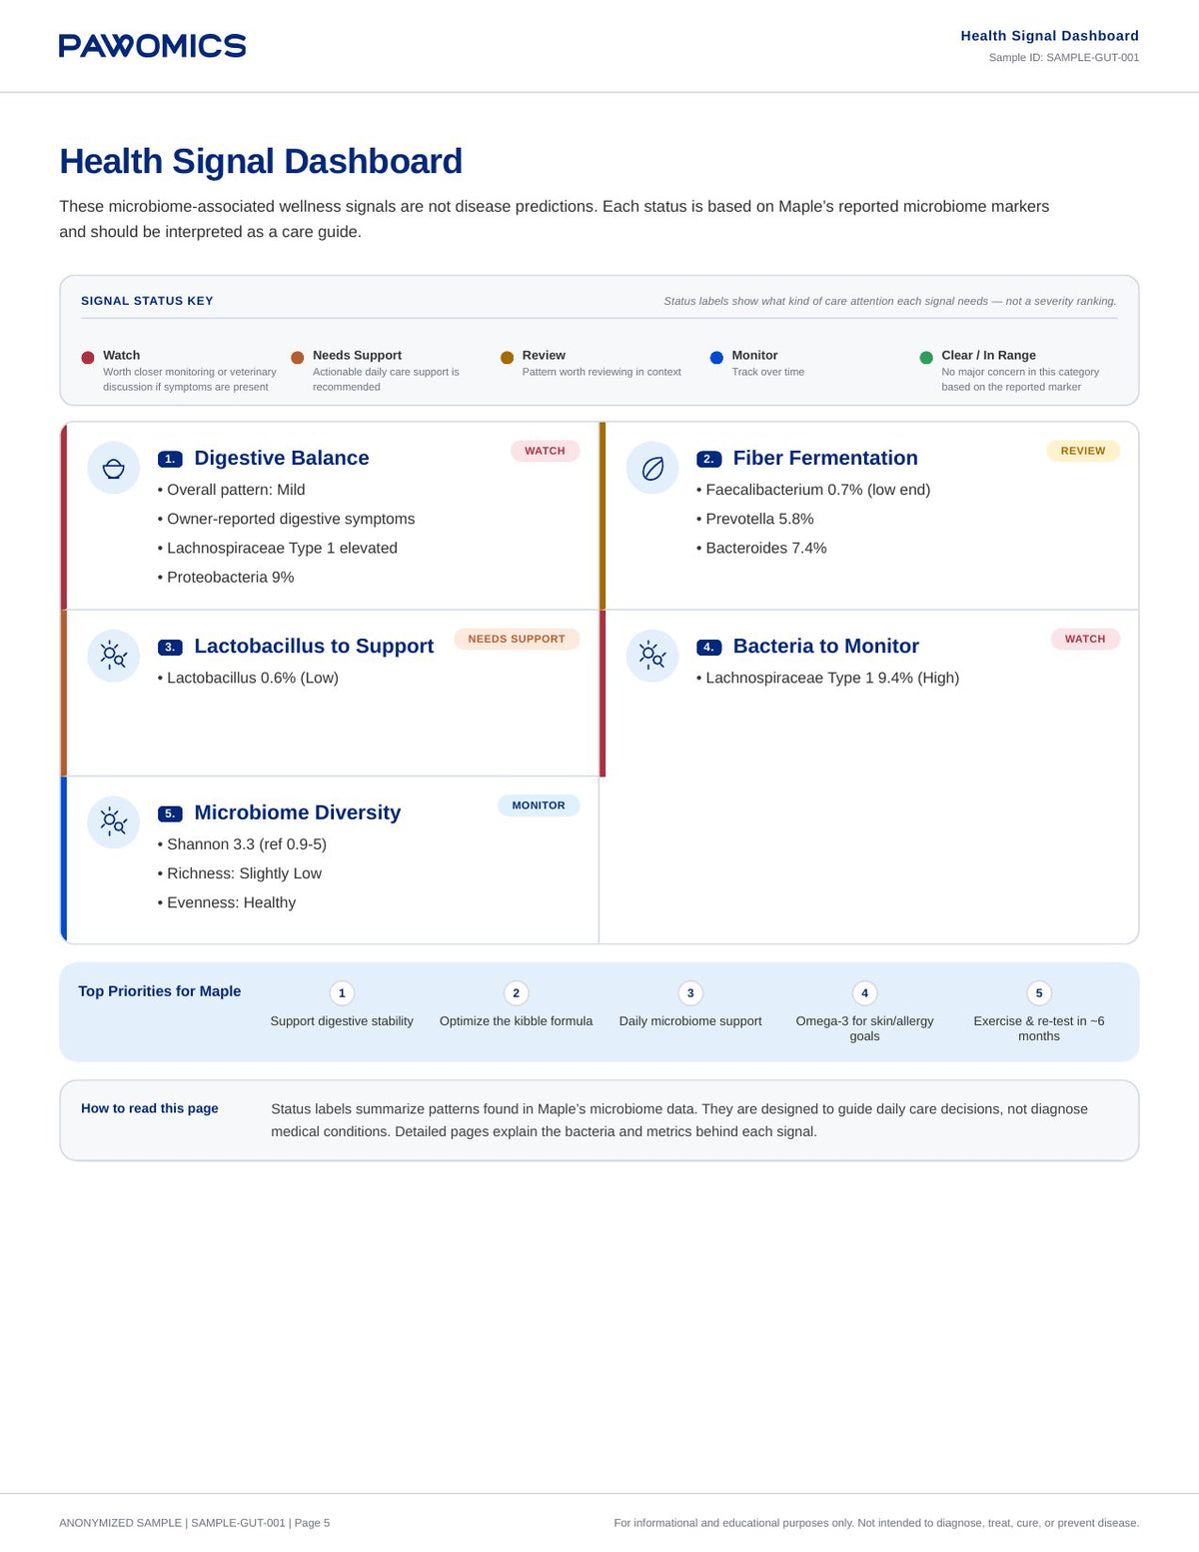This screenshot has height=1552, width=1199.
Task: Click number badge 3 beside Lactobacillus to Support
Action: (170, 647)
